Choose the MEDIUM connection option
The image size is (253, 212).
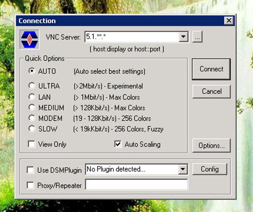click(x=32, y=108)
